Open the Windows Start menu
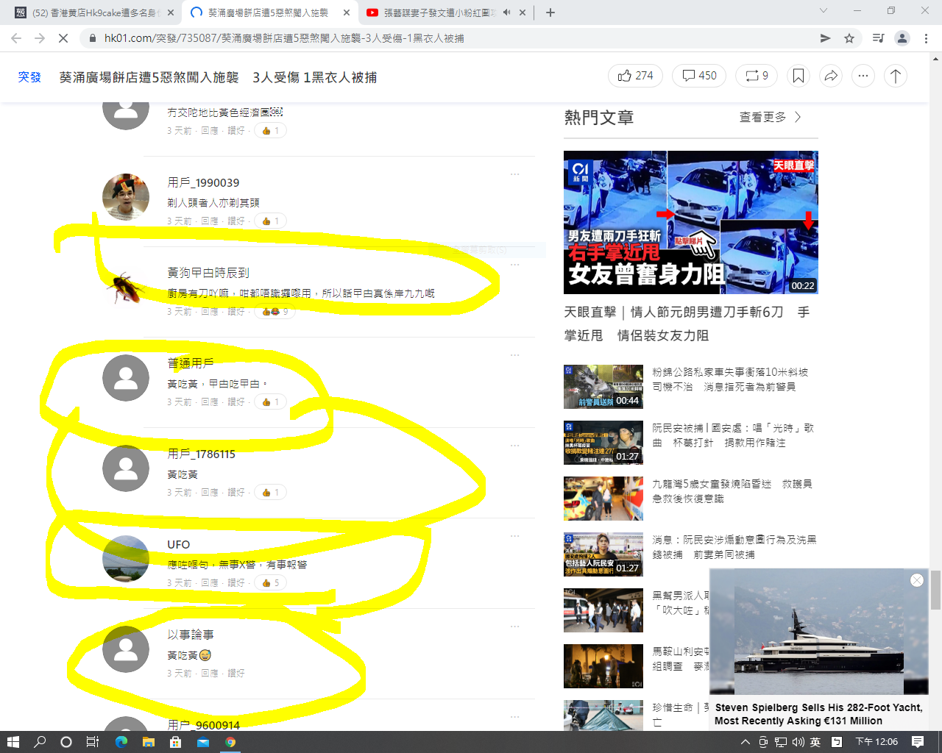 13,742
